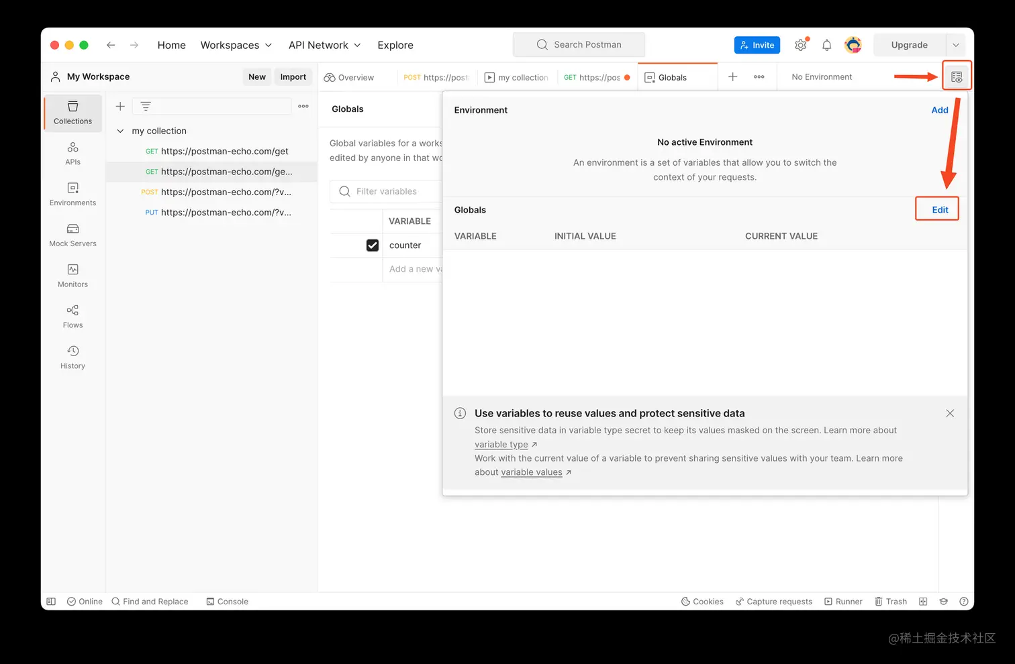Uncheck the counter variable checkbox
Screen dimensions: 1015x664
tap(373, 245)
